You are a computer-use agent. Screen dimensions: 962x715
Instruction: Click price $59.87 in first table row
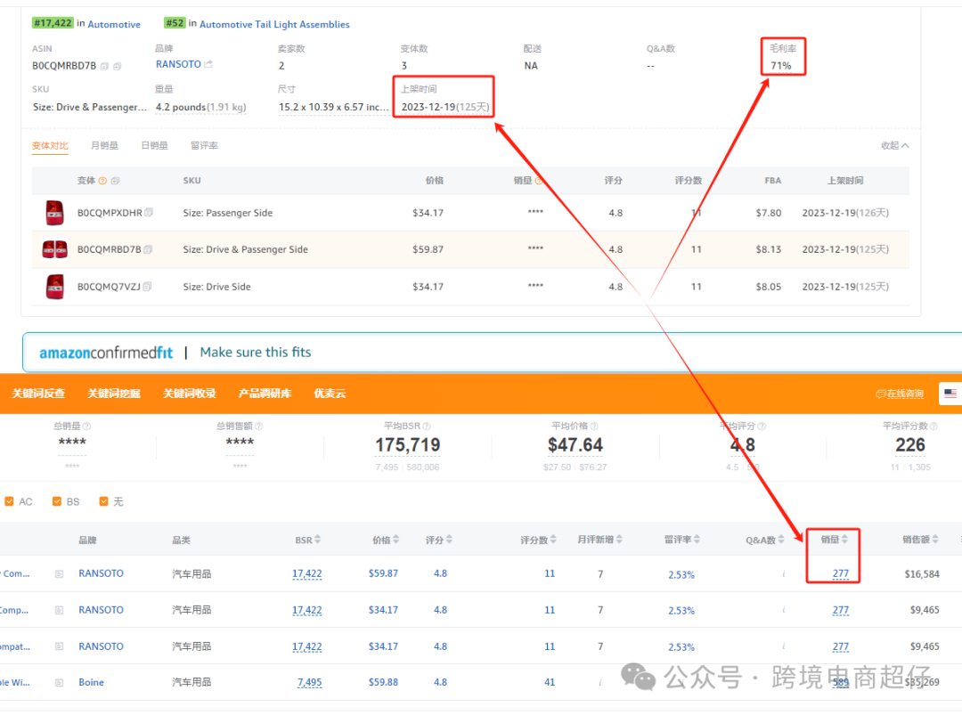[383, 573]
